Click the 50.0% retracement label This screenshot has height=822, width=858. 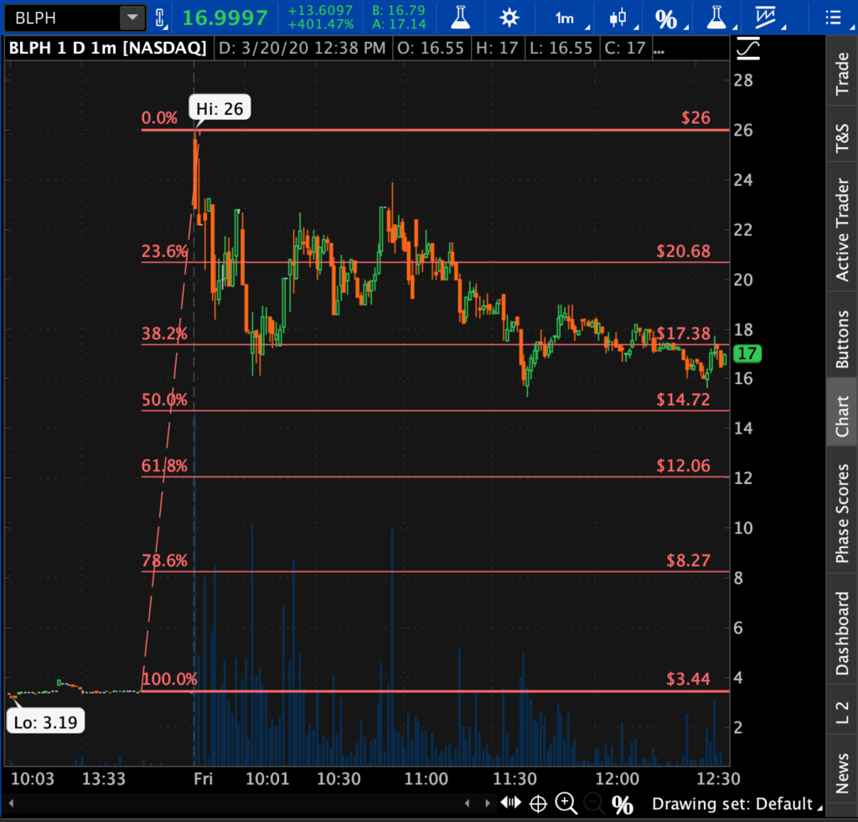(x=164, y=399)
